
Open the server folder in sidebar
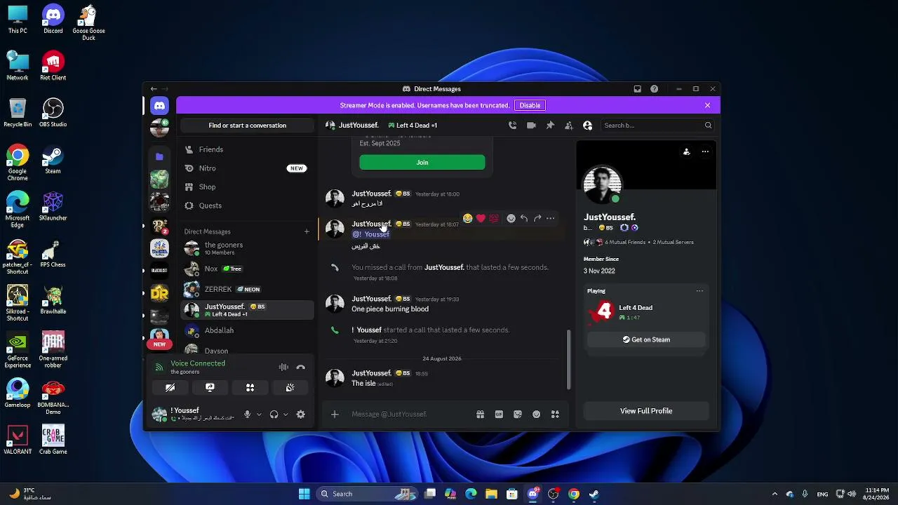pos(159,156)
